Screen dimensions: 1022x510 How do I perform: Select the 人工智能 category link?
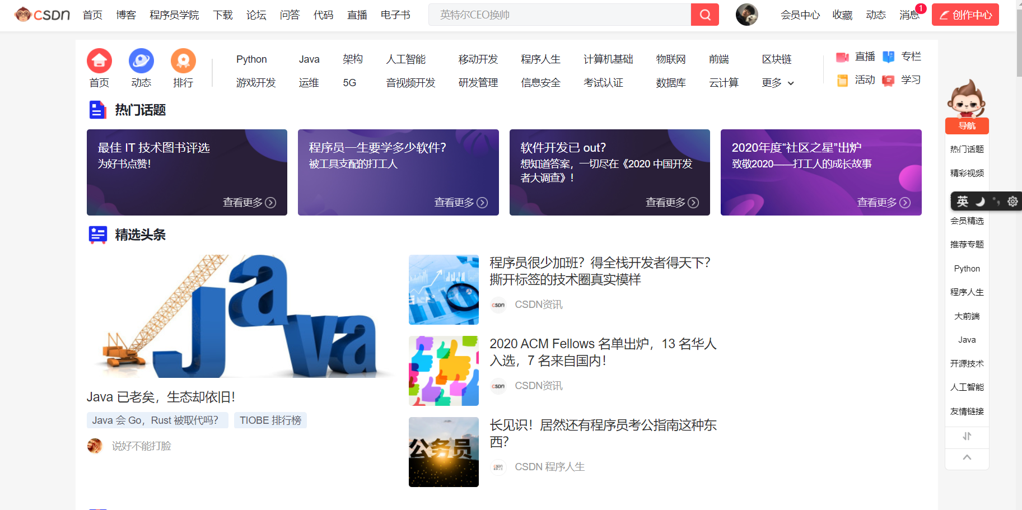tap(406, 59)
